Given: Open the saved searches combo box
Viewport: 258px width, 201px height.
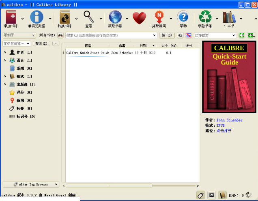Looking at the screenshot, I should (215, 35).
